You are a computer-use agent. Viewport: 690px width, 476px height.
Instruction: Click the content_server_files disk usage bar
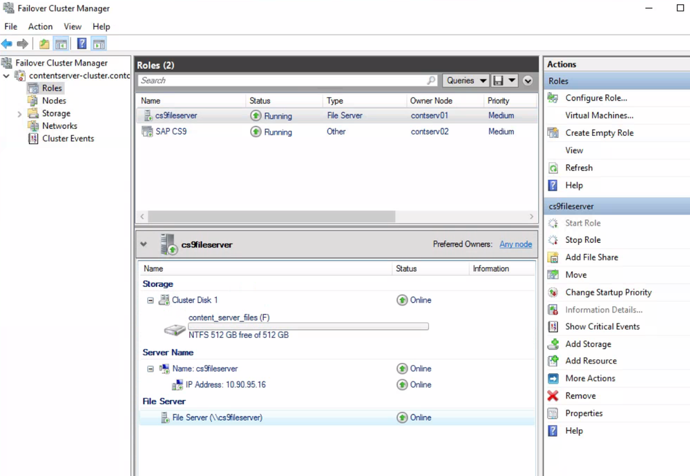tap(308, 326)
